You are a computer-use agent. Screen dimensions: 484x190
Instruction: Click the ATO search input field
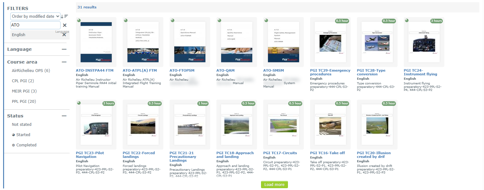(x=35, y=25)
